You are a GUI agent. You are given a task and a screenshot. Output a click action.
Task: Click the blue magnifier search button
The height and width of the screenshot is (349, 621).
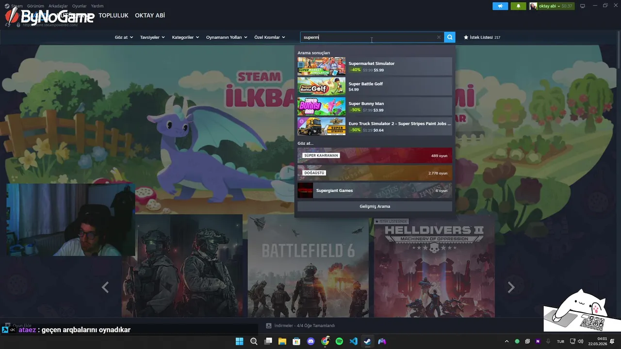coord(450,37)
